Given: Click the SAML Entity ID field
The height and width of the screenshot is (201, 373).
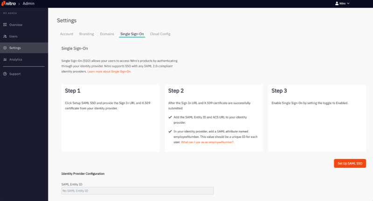Looking at the screenshot, I should point(138,191).
